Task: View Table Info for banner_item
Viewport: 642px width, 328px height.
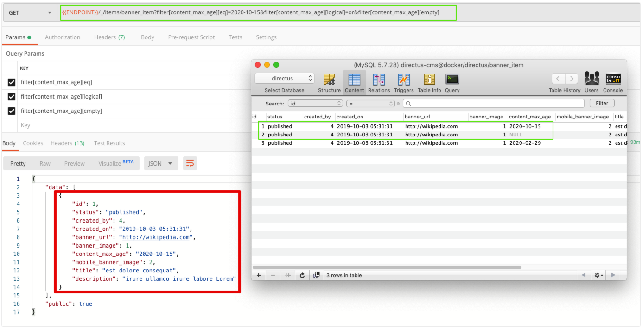Action: coord(429,82)
